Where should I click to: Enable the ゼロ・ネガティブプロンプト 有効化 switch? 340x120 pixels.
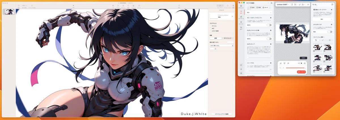(x=269, y=25)
